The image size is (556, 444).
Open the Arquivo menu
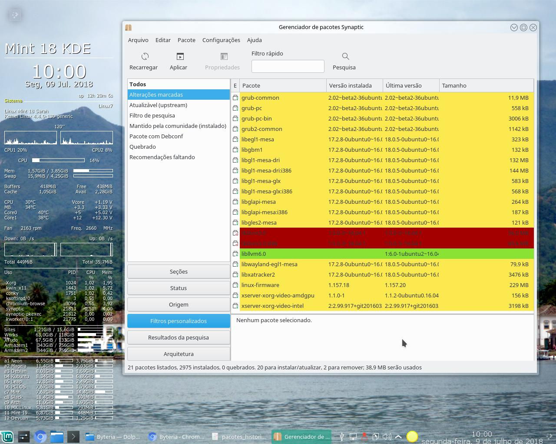[138, 40]
